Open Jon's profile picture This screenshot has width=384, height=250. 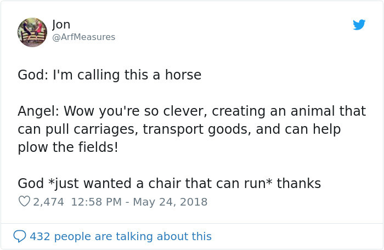pos(32,32)
